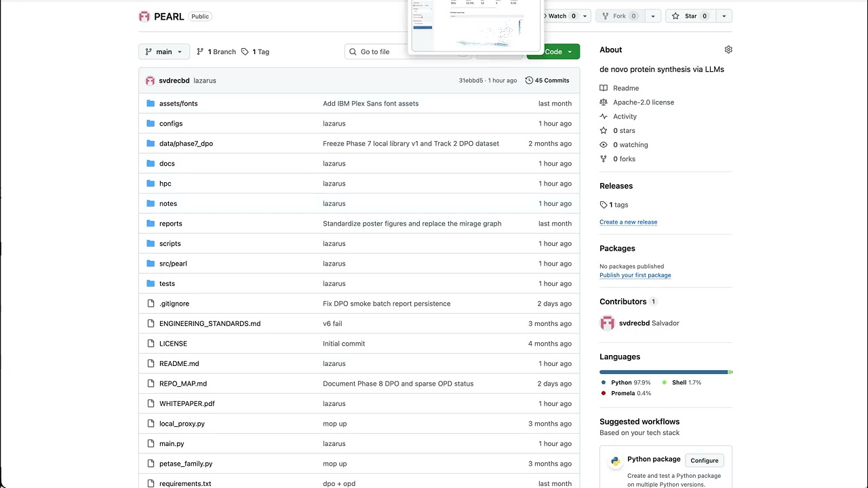Click the folder icon beside docs
Image resolution: width=868 pixels, height=488 pixels.
coord(151,163)
